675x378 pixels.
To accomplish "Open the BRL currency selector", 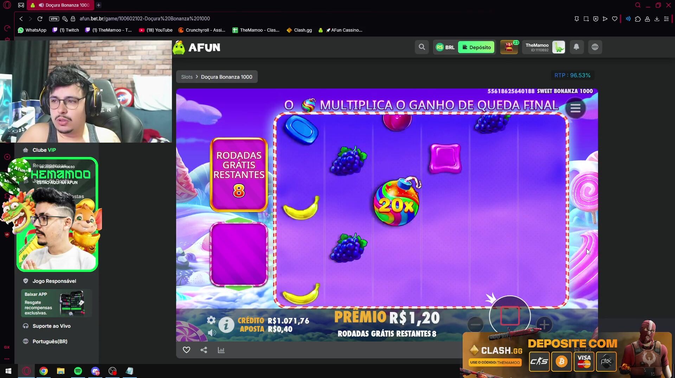I will (x=445, y=47).
